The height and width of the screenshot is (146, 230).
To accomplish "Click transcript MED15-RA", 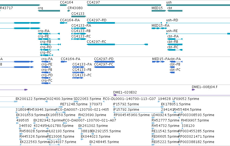I will tap(161, 25).
